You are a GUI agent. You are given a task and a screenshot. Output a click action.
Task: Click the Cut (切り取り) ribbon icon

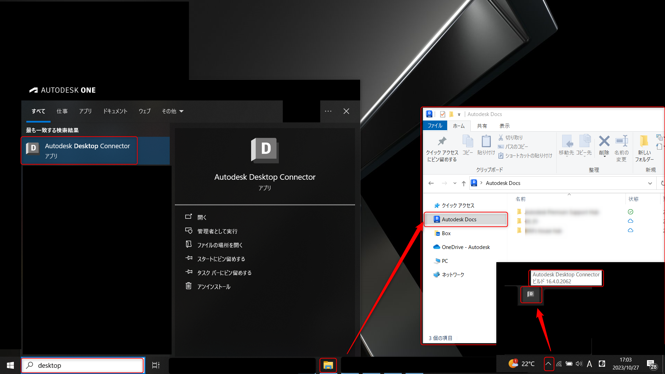(501, 137)
